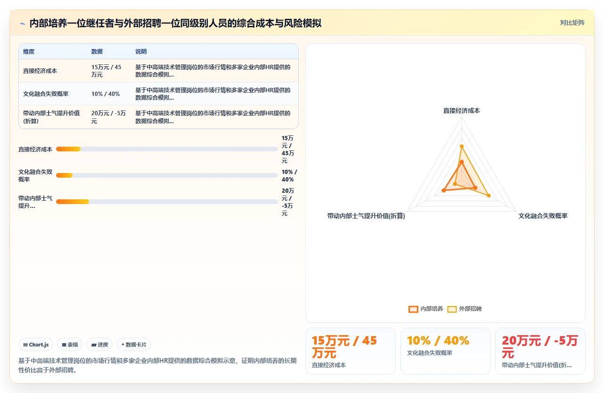
Task: Click radar axis label 带动内部士气提升价值(折算)
Action: pyautogui.click(x=366, y=216)
